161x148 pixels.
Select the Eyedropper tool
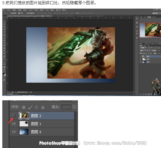[x=4, y=32]
